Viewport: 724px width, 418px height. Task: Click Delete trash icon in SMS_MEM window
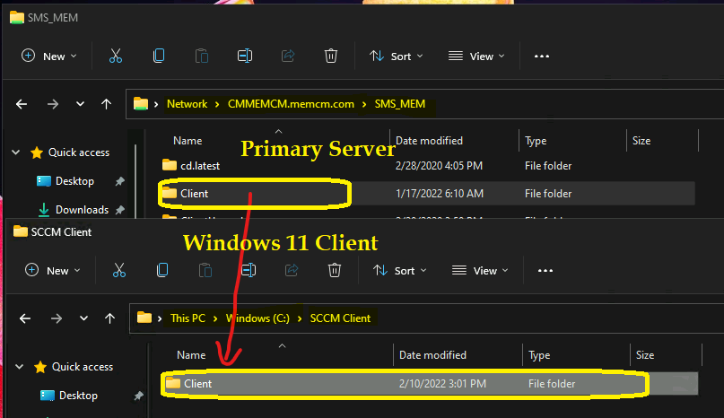click(331, 56)
